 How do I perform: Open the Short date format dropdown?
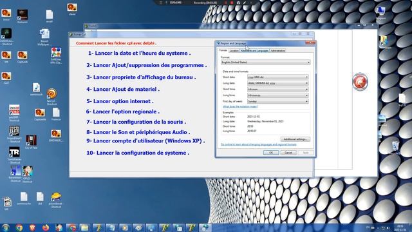coord(277,77)
